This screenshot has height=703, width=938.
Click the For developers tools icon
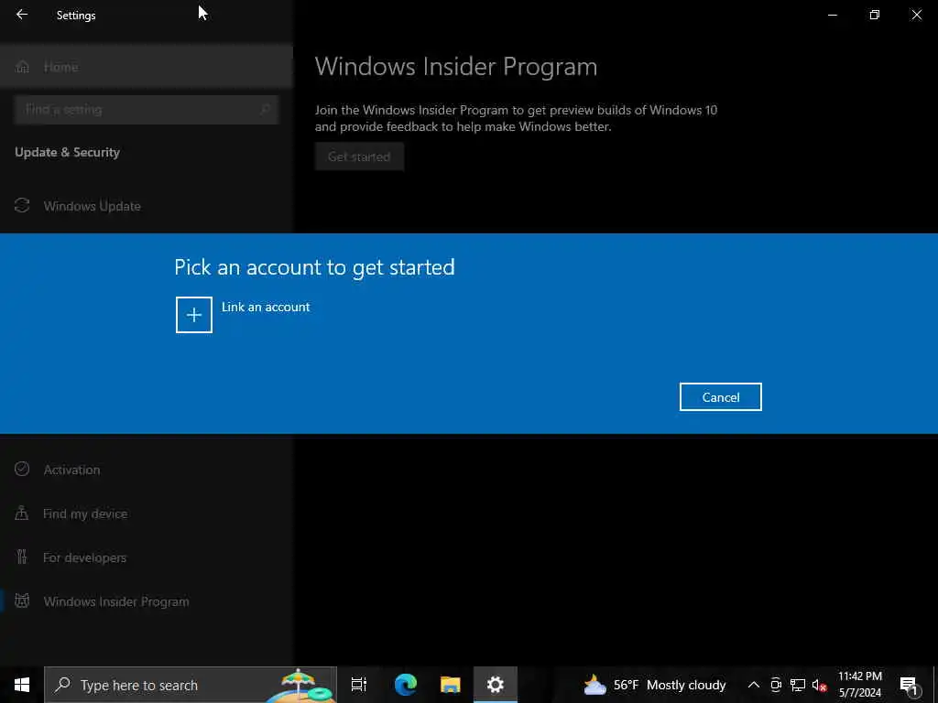tap(22, 557)
